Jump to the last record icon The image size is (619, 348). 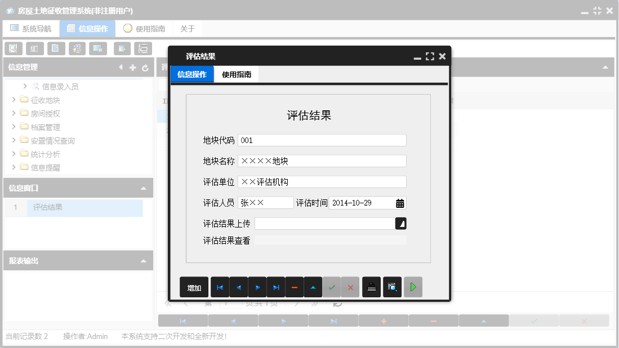point(276,287)
